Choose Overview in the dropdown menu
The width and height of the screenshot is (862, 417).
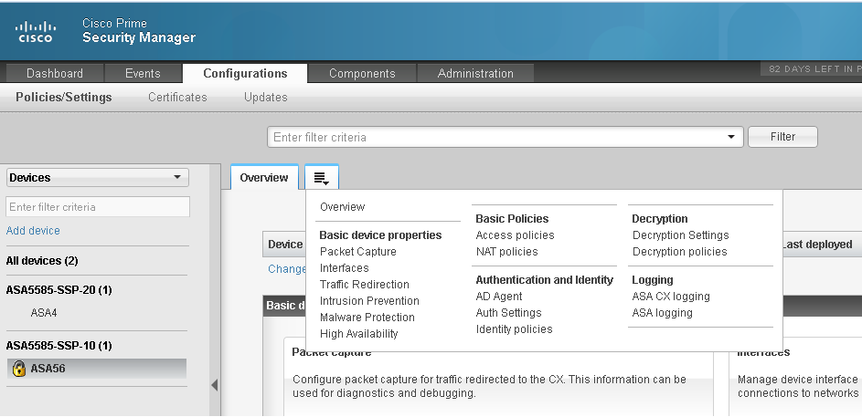point(342,207)
